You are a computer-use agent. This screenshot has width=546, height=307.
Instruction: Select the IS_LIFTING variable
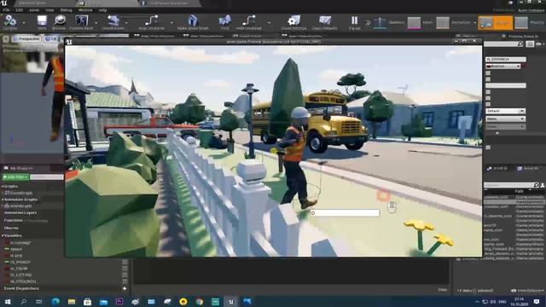tap(20, 275)
